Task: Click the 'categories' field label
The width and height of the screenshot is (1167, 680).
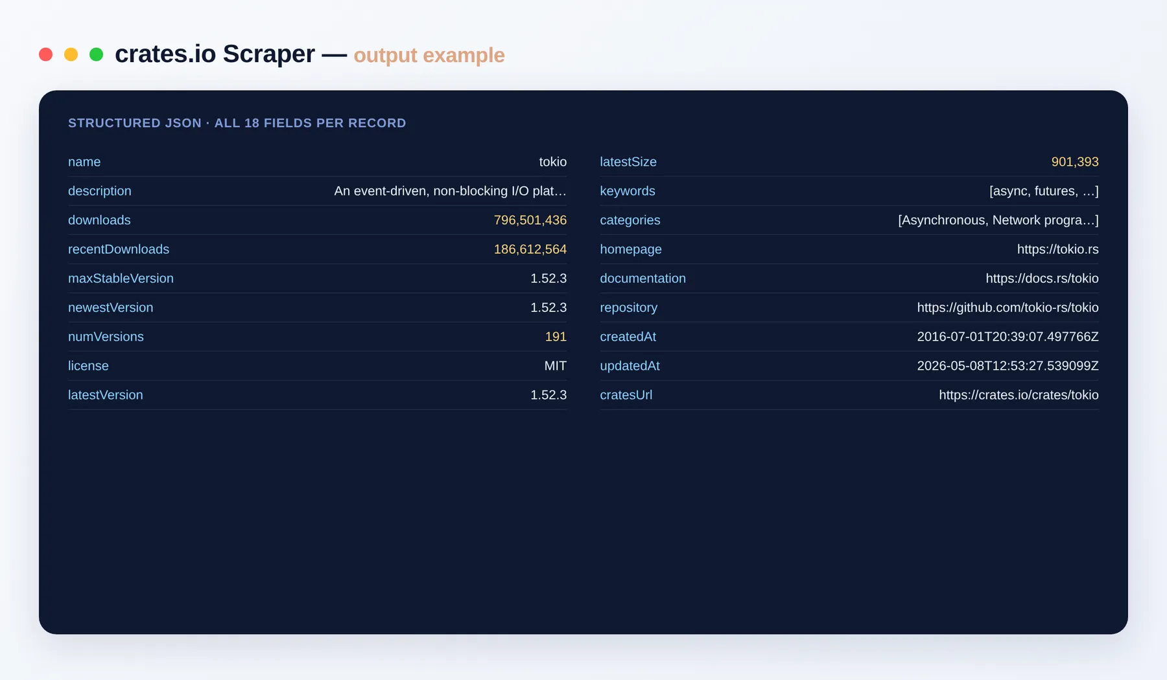Action: tap(630, 220)
